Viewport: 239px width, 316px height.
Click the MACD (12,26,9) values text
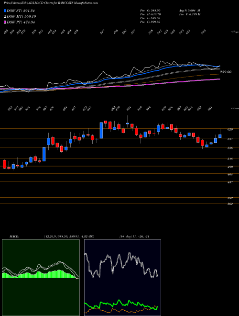[66, 237]
